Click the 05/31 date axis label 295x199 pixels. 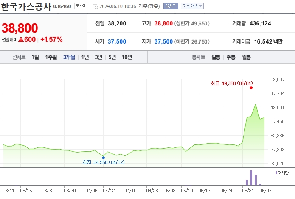[248, 191]
